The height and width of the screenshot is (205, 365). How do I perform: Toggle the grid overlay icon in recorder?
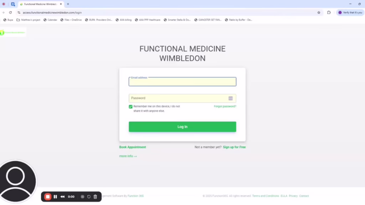82,196
